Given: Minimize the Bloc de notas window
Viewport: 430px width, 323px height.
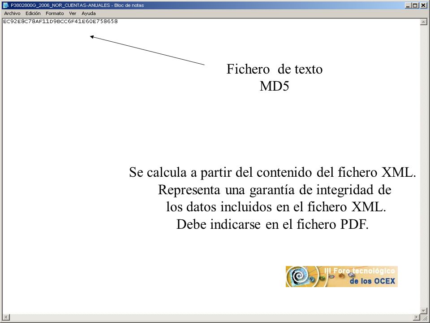Looking at the screenshot, I should click(408, 5).
